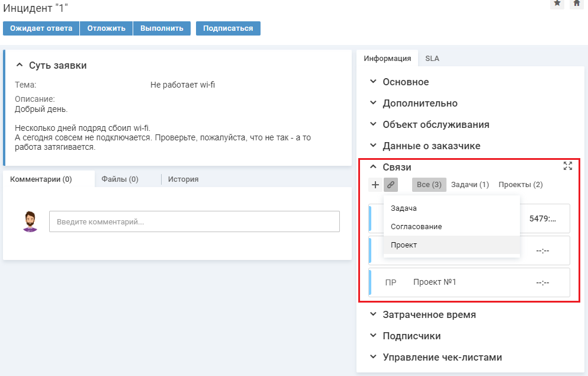Click the link chain icon
The width and height of the screenshot is (588, 376).
[x=391, y=185]
